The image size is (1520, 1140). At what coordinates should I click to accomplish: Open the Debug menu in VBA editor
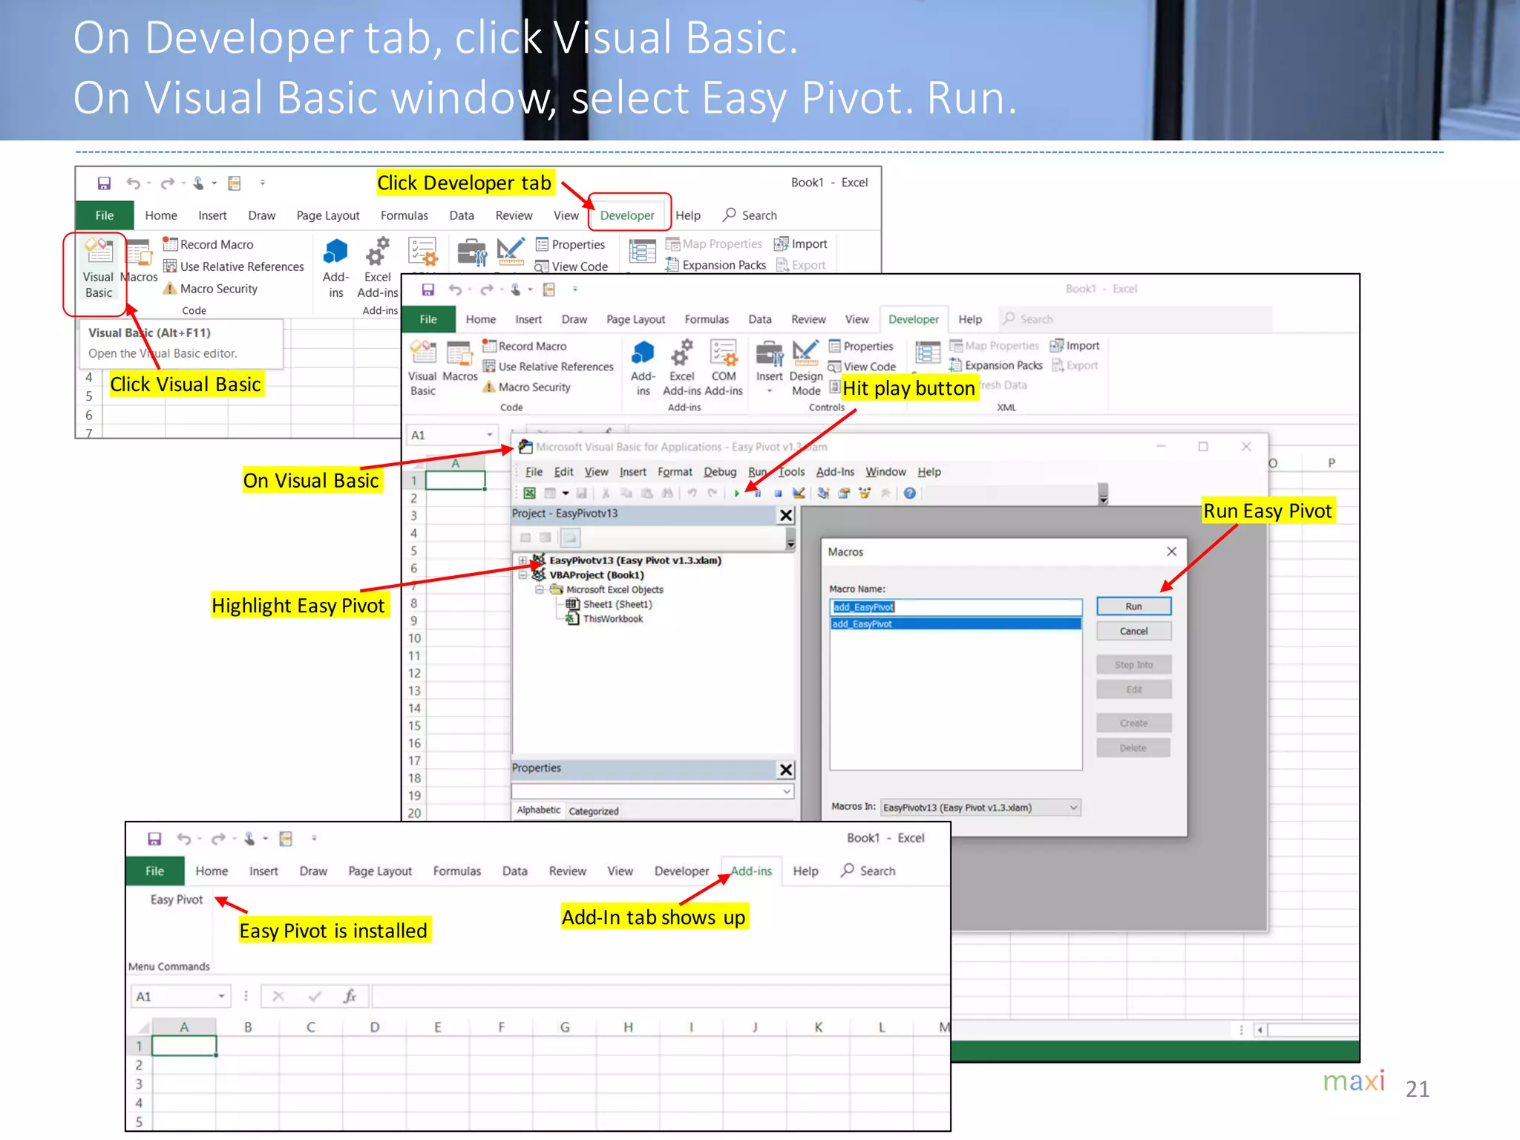tap(720, 472)
